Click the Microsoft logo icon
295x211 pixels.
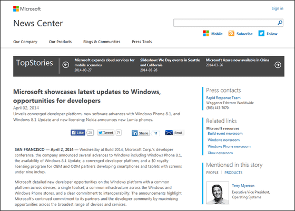tap(16, 8)
